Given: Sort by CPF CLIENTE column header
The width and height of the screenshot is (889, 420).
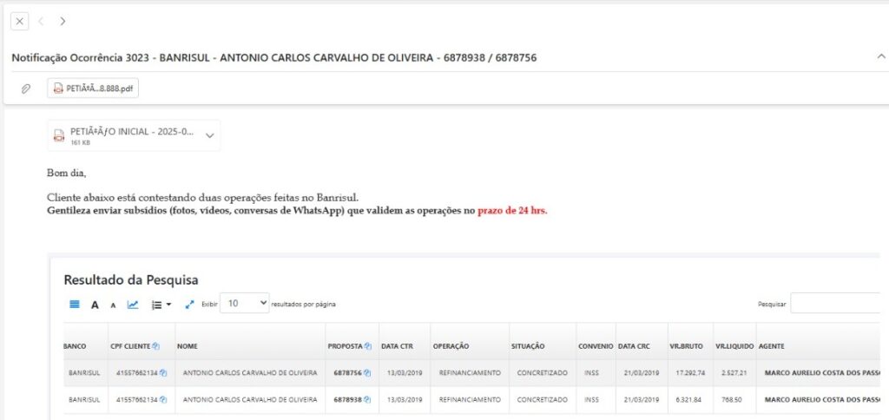Looking at the screenshot, I should pyautogui.click(x=130, y=346).
